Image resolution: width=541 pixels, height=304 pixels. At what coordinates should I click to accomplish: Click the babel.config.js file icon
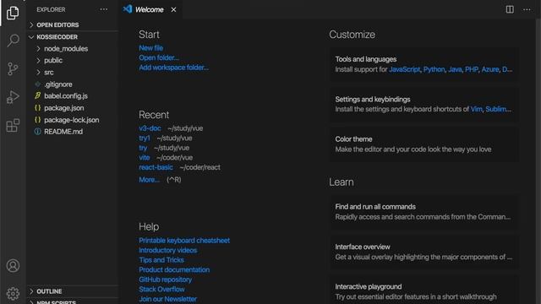pyautogui.click(x=37, y=95)
